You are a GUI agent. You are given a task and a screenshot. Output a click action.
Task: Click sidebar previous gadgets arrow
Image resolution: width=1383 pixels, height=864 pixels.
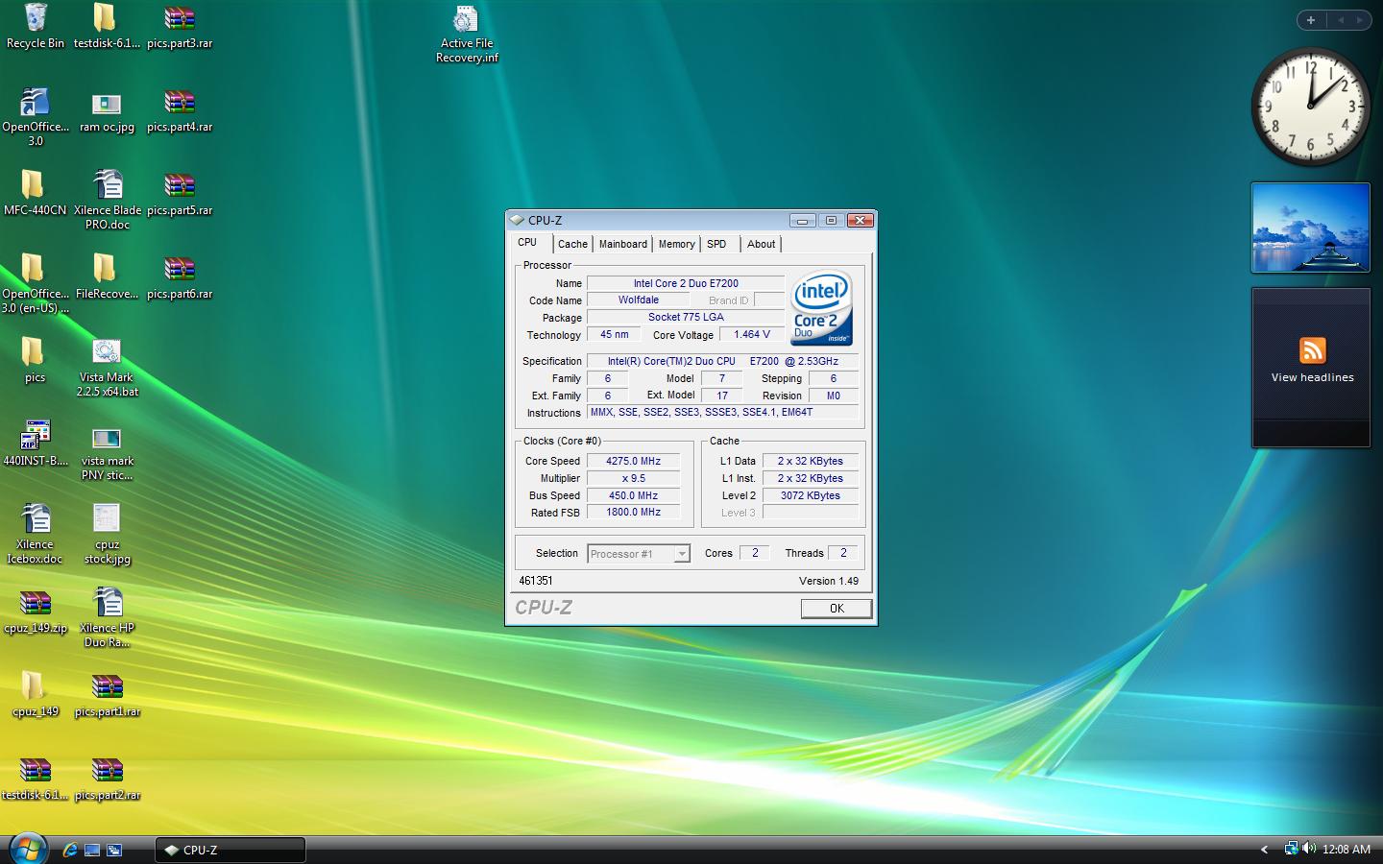point(1341,20)
